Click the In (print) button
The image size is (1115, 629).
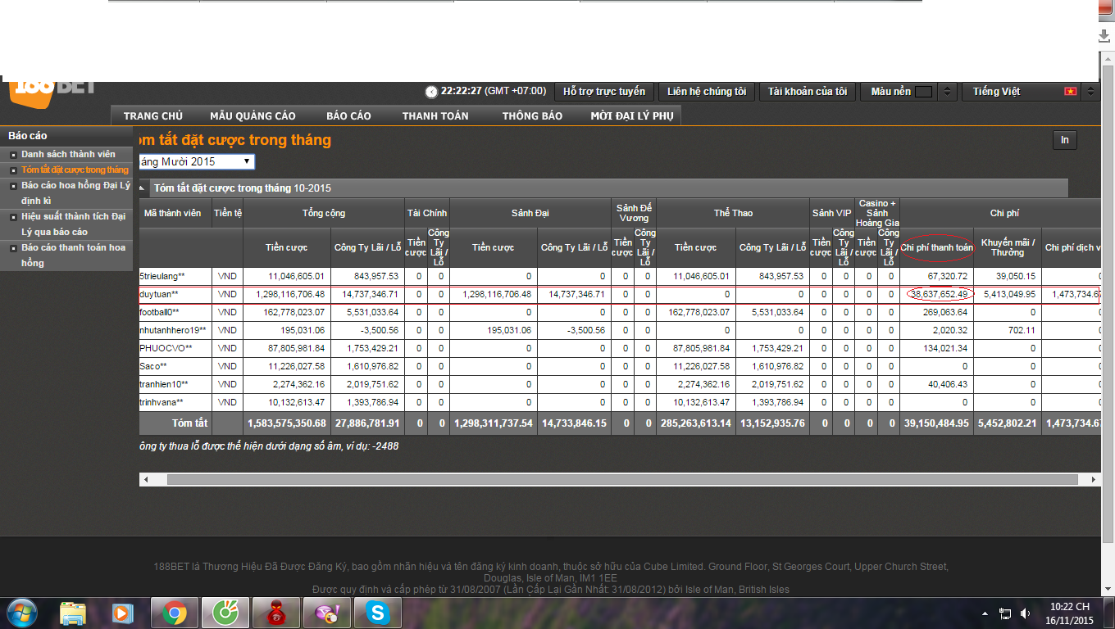1064,140
